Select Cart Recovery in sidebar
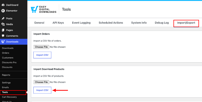The height and width of the screenshot is (102, 202). [9, 97]
